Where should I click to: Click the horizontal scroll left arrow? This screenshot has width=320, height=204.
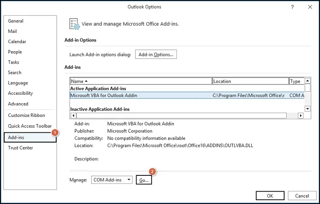[73, 116]
